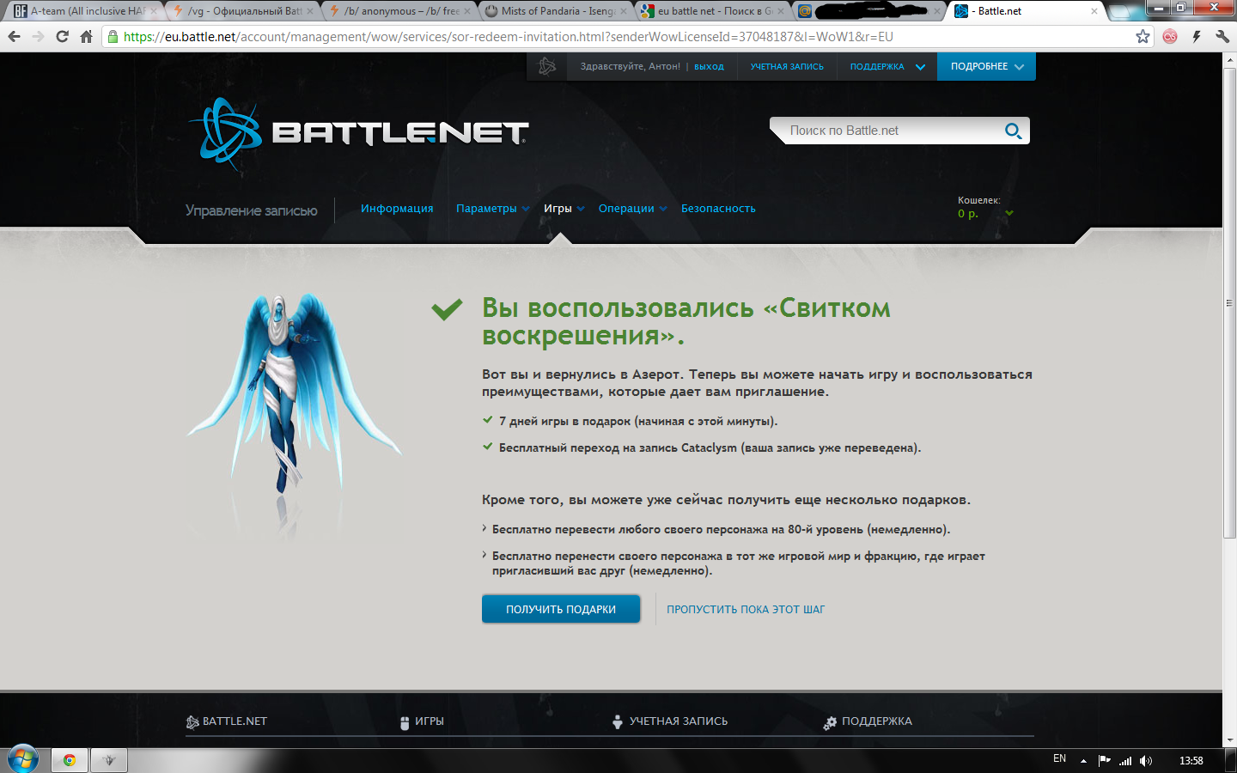Open Безопасность navigation item
This screenshot has width=1237, height=773.
(718, 209)
